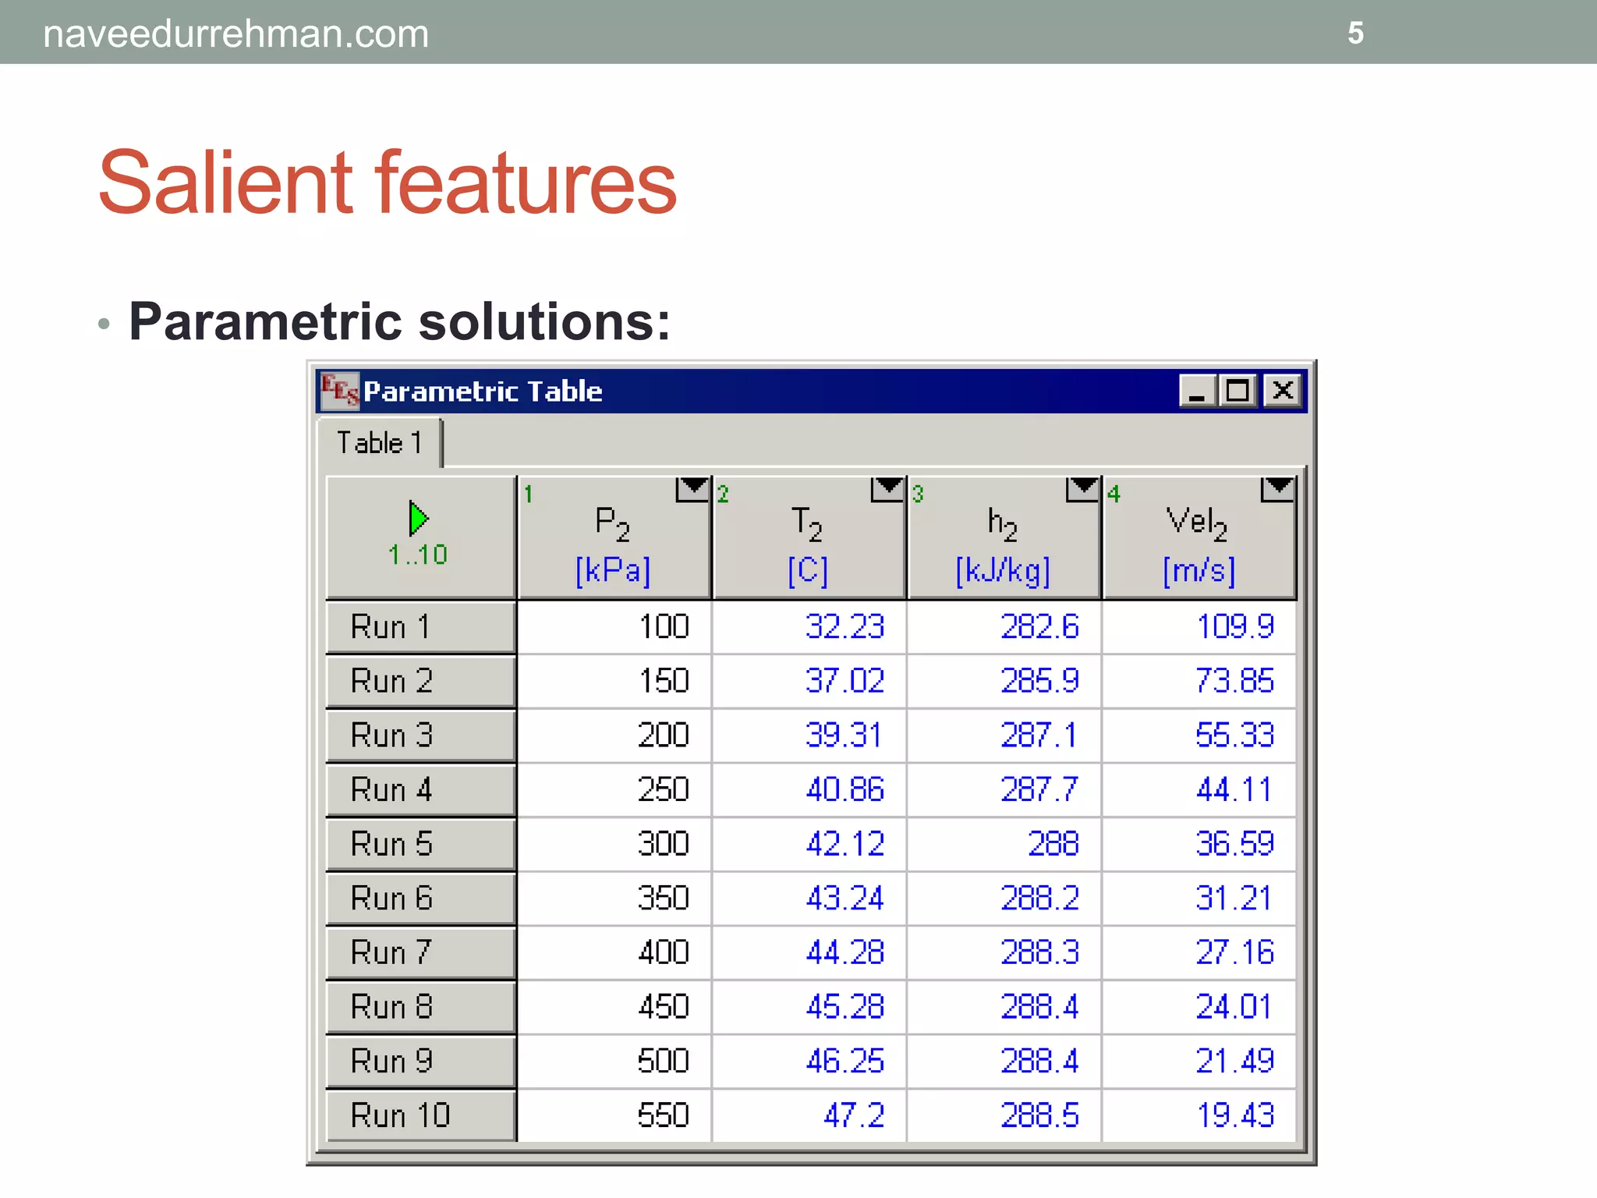Viewport: 1597px width, 1198px height.
Task: Select the Run 9 row header
Action: 421,1061
